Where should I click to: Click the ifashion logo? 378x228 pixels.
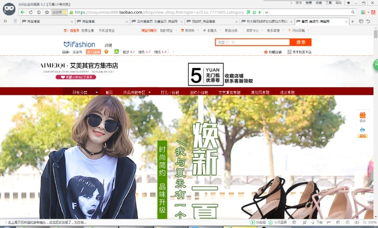tap(79, 44)
